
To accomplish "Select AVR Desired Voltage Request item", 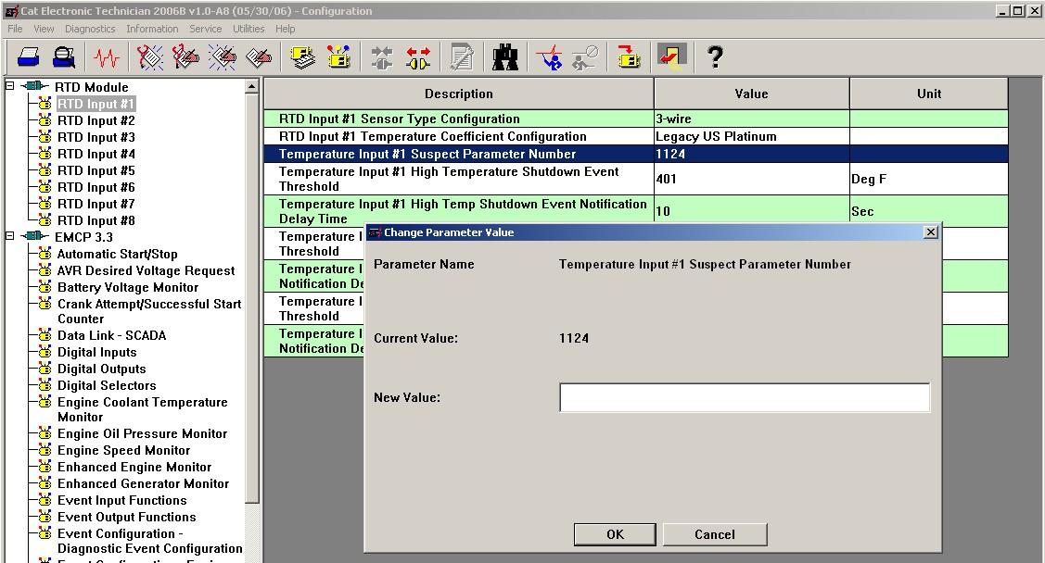I will tap(146, 270).
